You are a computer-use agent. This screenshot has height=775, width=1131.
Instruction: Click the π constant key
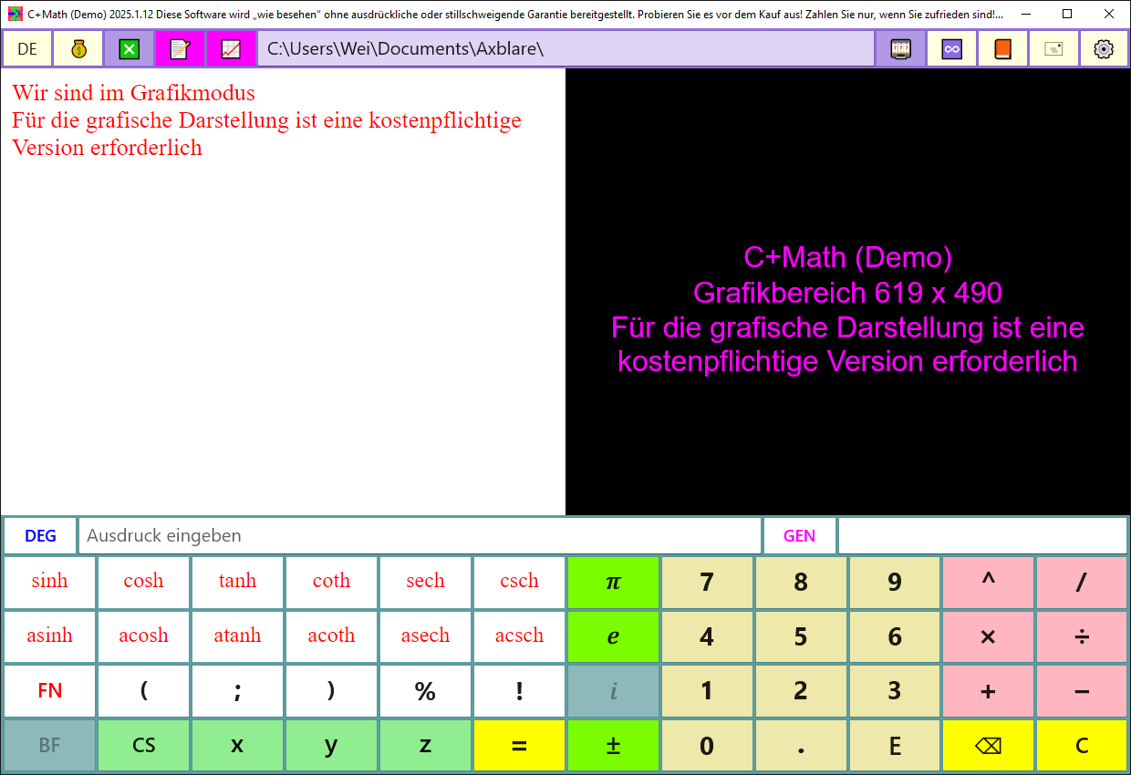(x=613, y=582)
